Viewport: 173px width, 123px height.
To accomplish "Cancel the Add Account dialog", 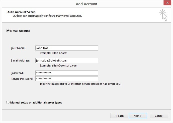I will [x=159, y=116].
